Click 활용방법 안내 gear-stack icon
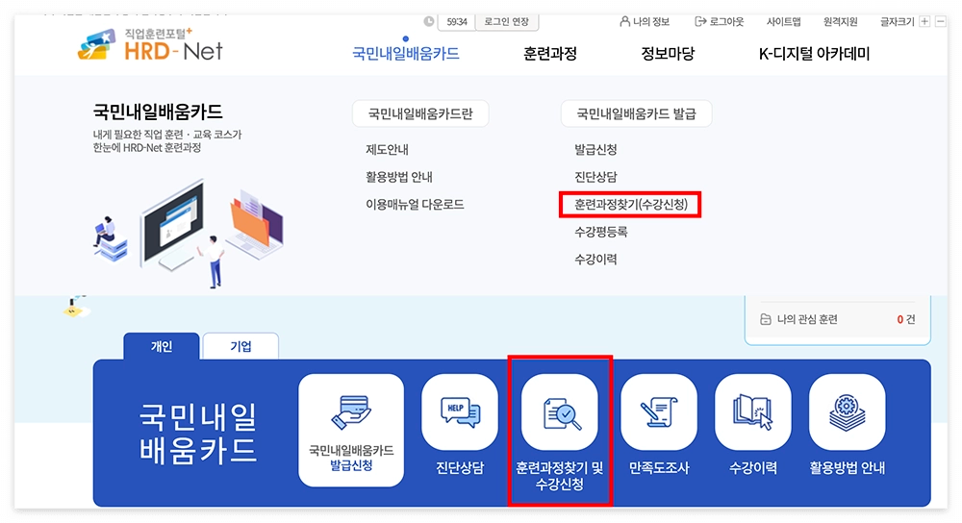The image size is (962, 523). click(x=848, y=412)
